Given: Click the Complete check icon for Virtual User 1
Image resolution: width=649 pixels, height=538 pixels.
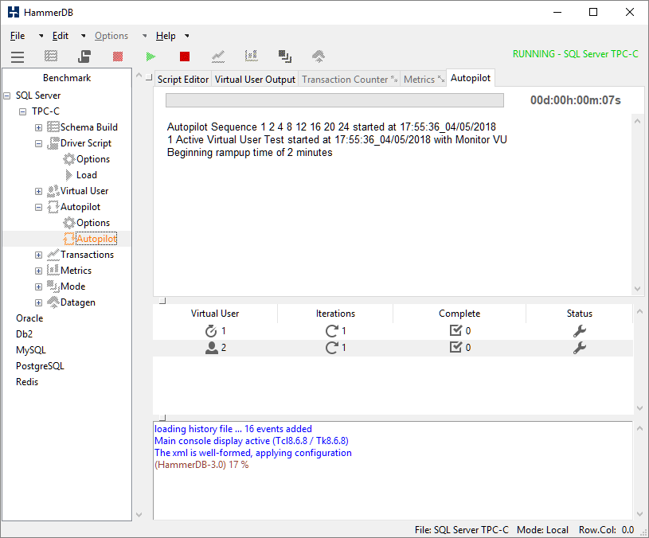Looking at the screenshot, I should coord(455,330).
